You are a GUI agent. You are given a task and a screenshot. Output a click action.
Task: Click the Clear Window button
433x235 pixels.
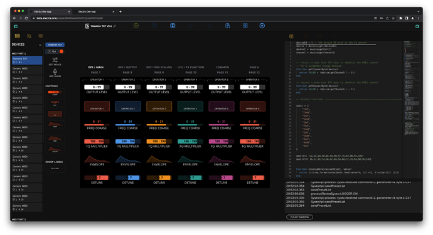coord(299,217)
